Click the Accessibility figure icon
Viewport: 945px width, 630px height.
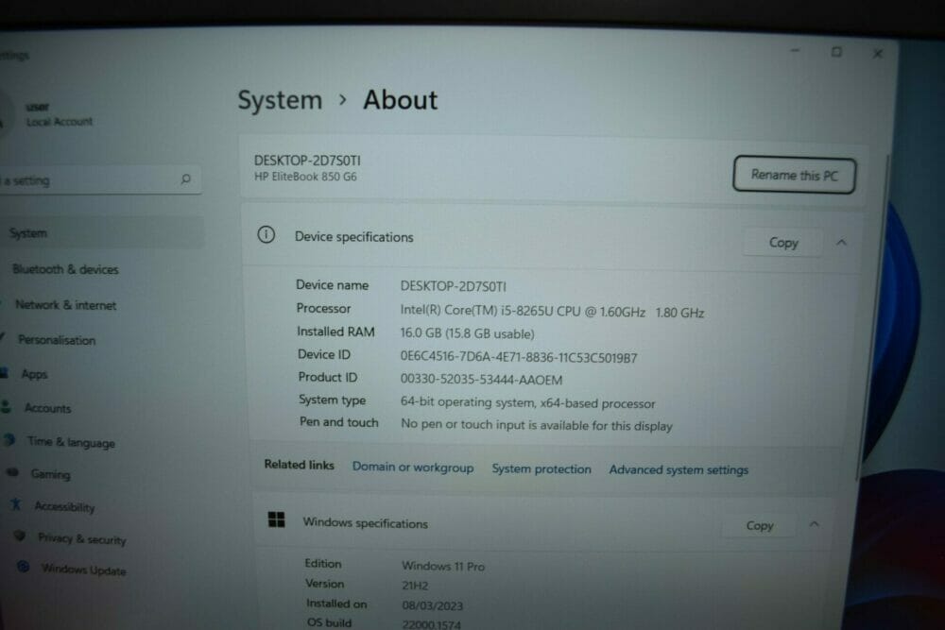(16, 504)
